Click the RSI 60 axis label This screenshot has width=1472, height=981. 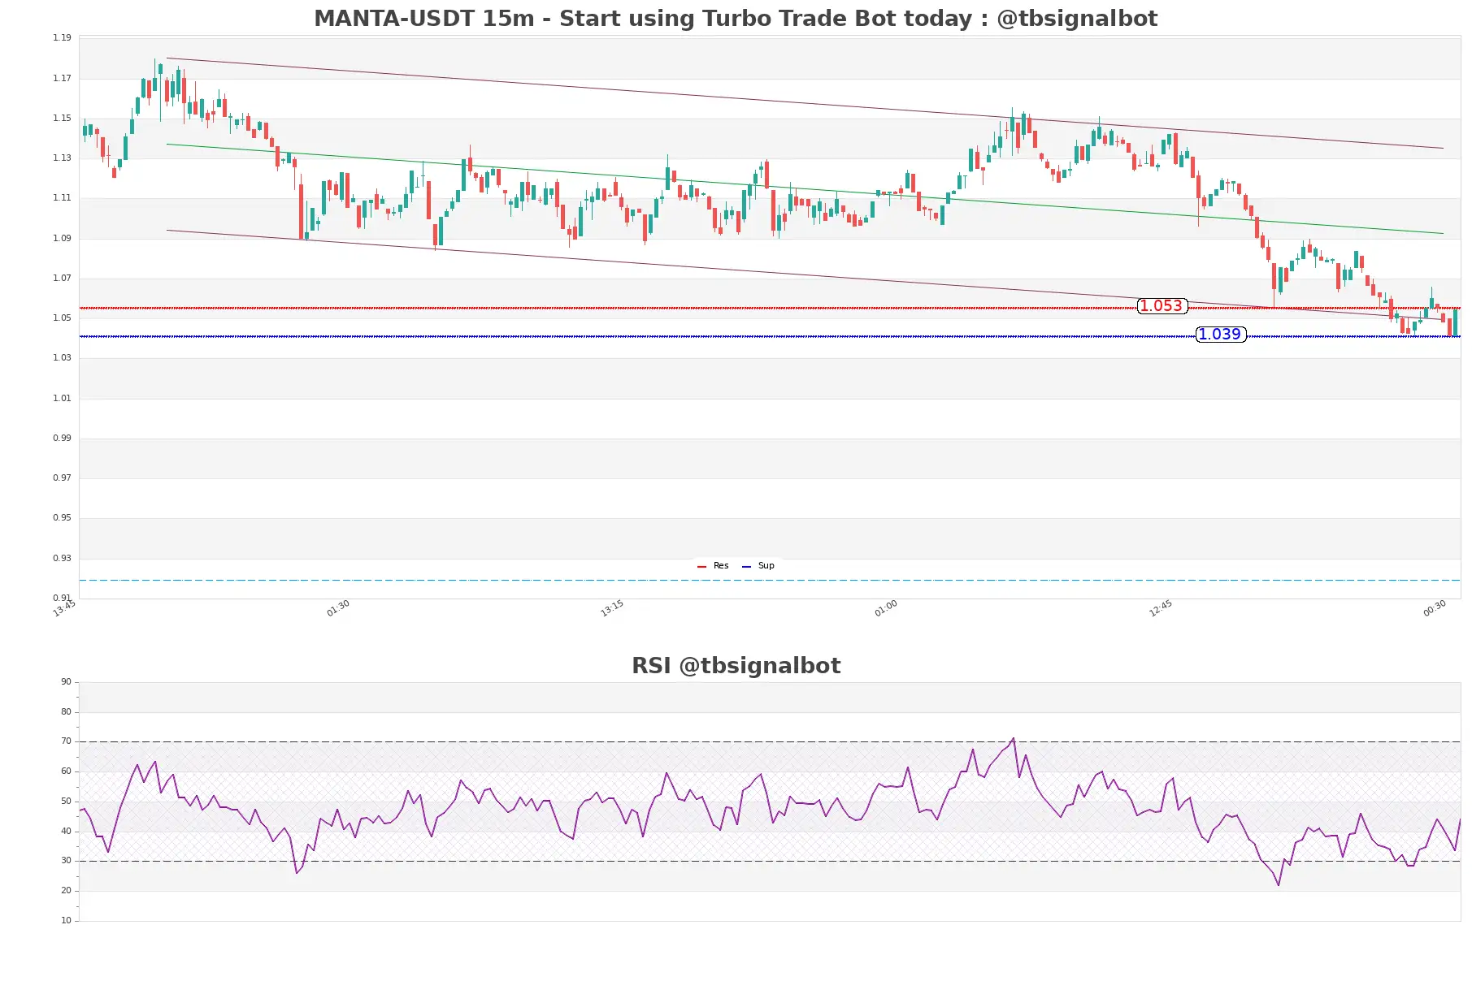[x=66, y=771]
